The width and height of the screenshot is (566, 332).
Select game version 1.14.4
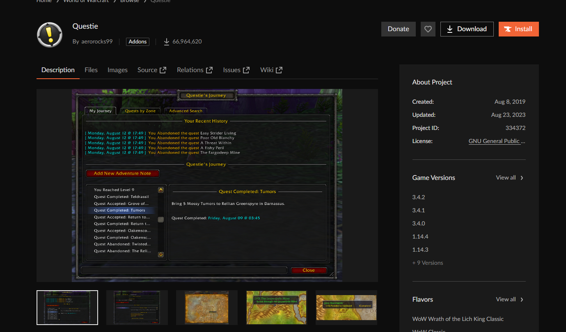pyautogui.click(x=420, y=236)
